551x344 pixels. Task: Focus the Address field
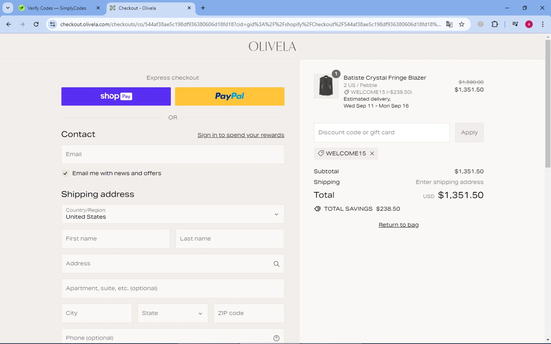173,264
